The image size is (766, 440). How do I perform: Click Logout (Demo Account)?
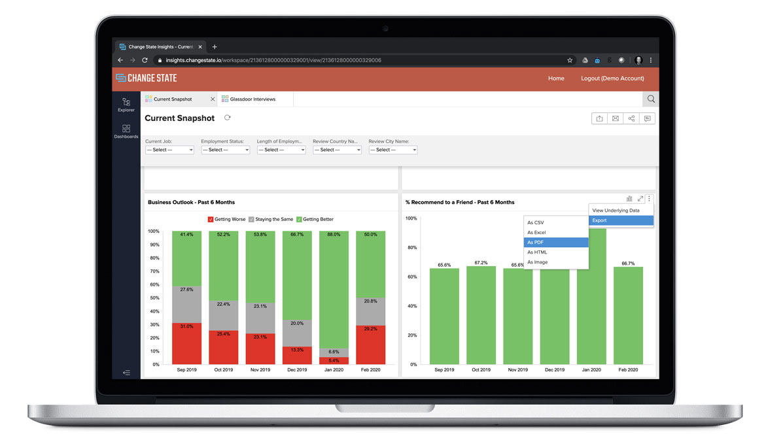(612, 78)
